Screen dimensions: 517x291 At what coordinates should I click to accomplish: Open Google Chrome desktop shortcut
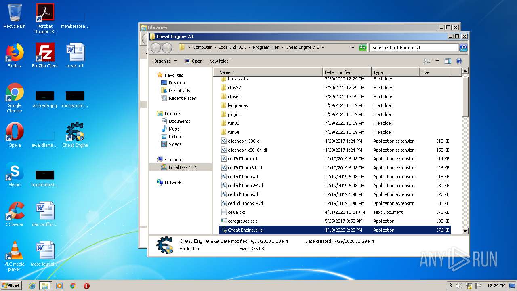15,98
